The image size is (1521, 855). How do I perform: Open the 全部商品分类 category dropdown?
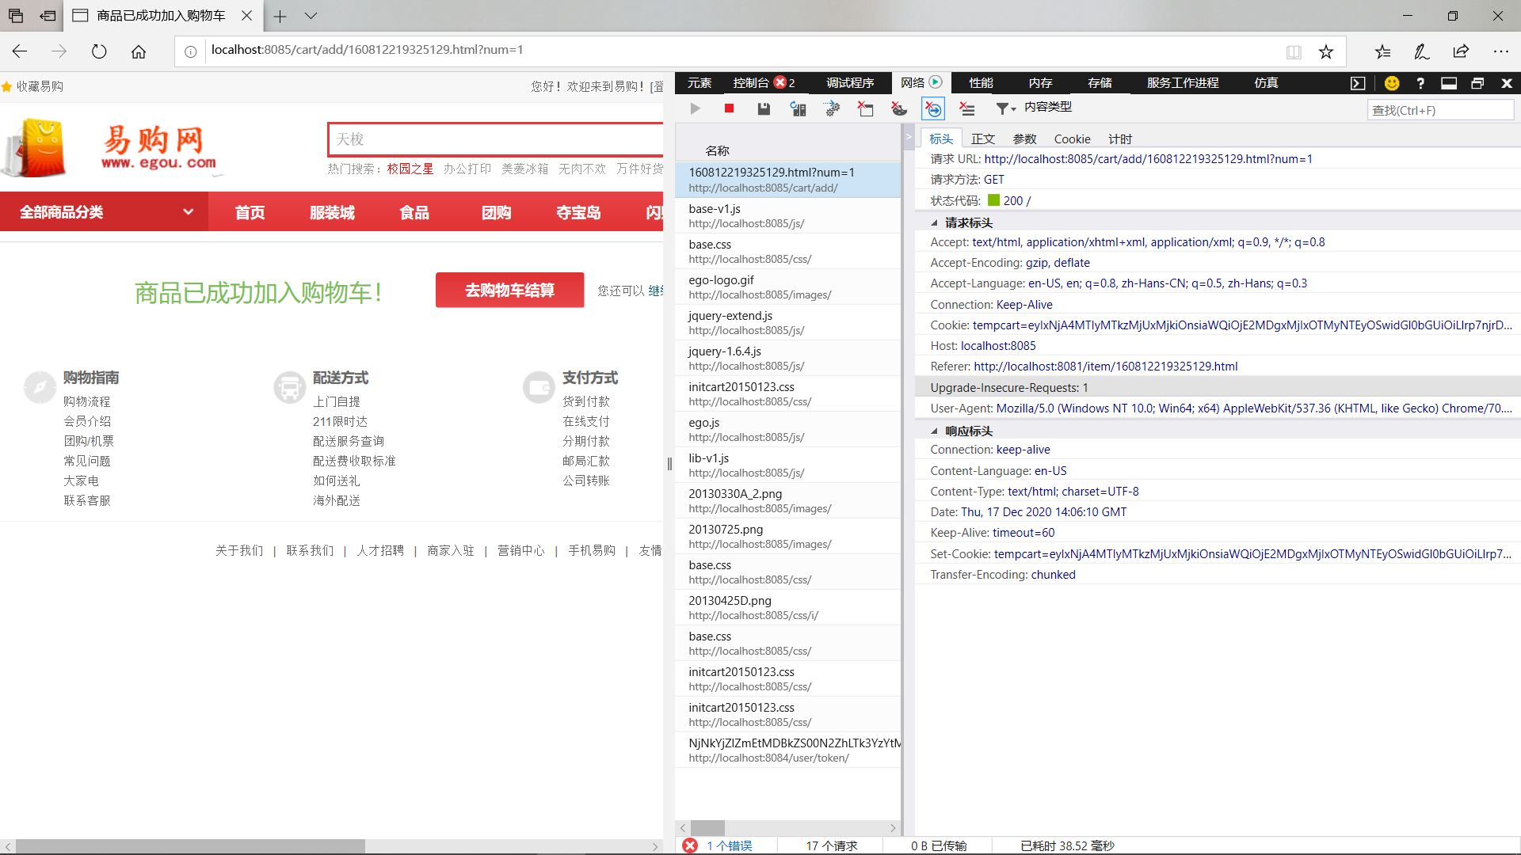(104, 212)
